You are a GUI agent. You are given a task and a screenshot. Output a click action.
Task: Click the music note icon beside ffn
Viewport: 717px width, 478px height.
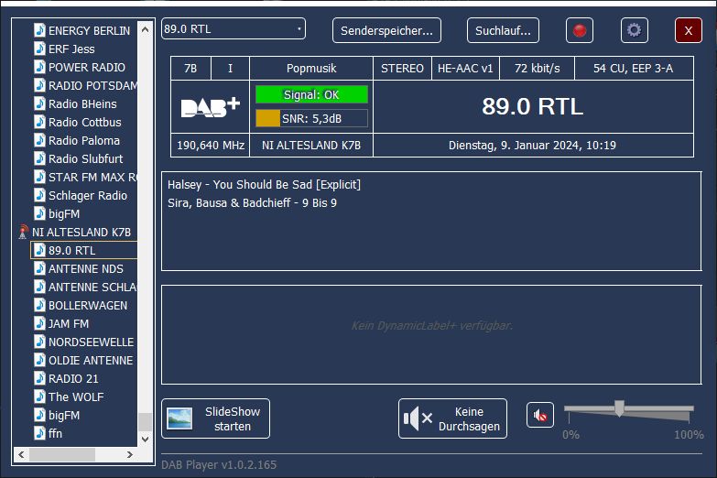point(39,433)
